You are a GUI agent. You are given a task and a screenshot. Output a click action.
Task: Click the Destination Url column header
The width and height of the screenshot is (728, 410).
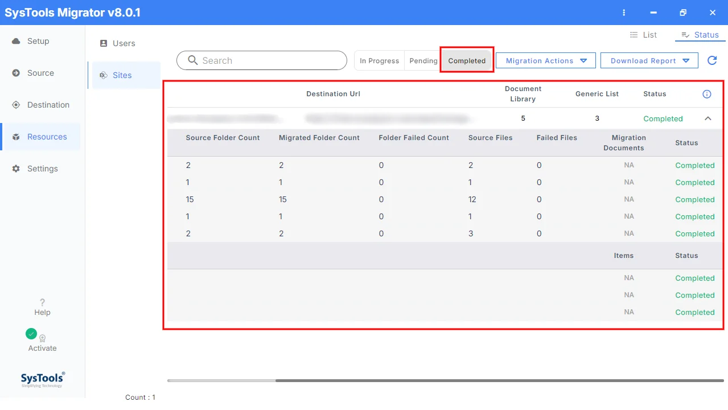pos(333,94)
